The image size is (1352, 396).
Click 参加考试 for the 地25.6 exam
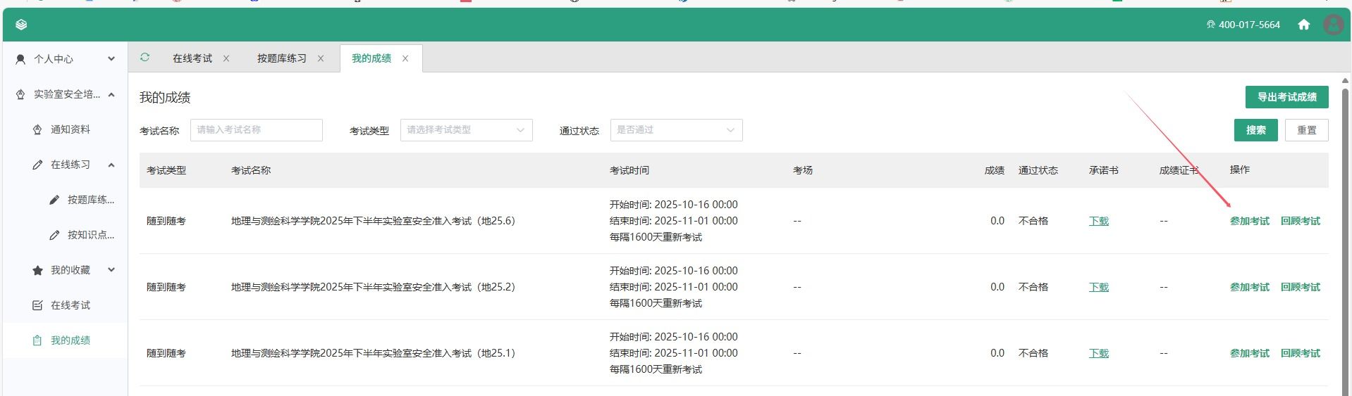click(1249, 221)
